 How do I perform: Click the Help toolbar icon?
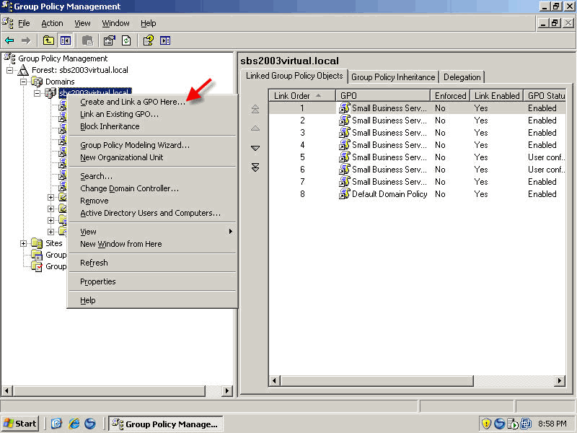[149, 40]
